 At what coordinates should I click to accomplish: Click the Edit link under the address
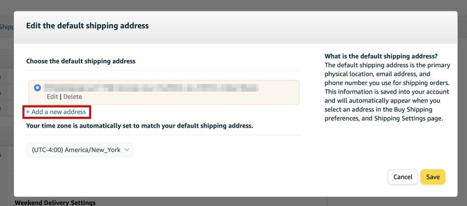52,97
